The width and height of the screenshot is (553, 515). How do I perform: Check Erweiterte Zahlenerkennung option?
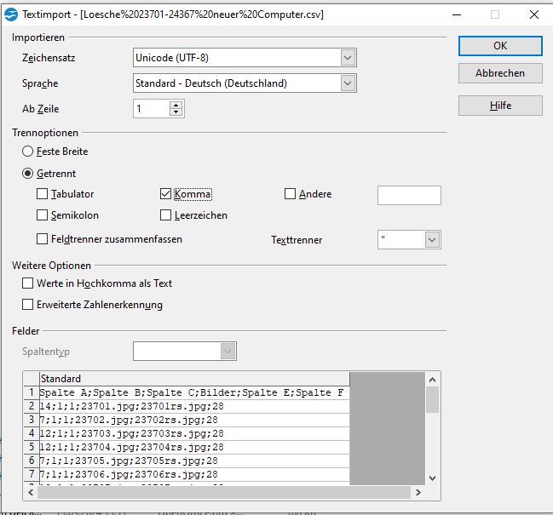[28, 305]
